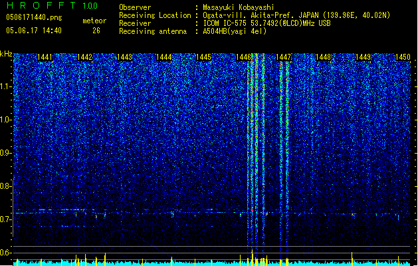The height and width of the screenshot is (266, 418).
Task: Click the 1.1 kHz axis label
Action: point(5,86)
